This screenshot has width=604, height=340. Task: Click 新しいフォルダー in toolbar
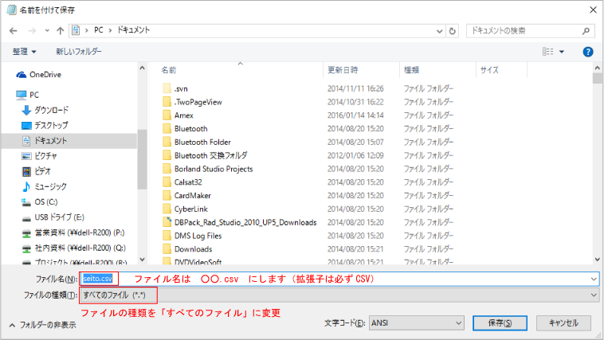pyautogui.click(x=78, y=51)
